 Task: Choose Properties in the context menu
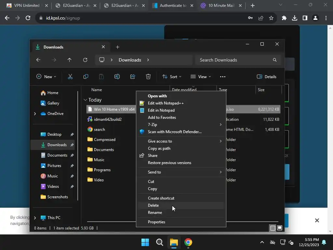point(181,222)
